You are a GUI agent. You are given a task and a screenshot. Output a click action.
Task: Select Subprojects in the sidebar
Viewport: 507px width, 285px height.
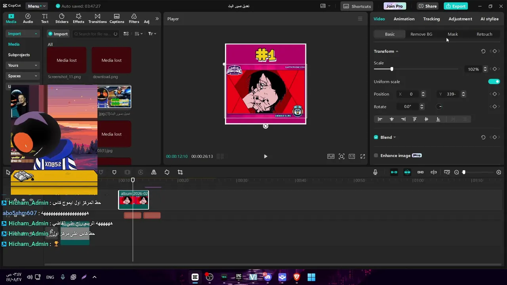click(19, 55)
